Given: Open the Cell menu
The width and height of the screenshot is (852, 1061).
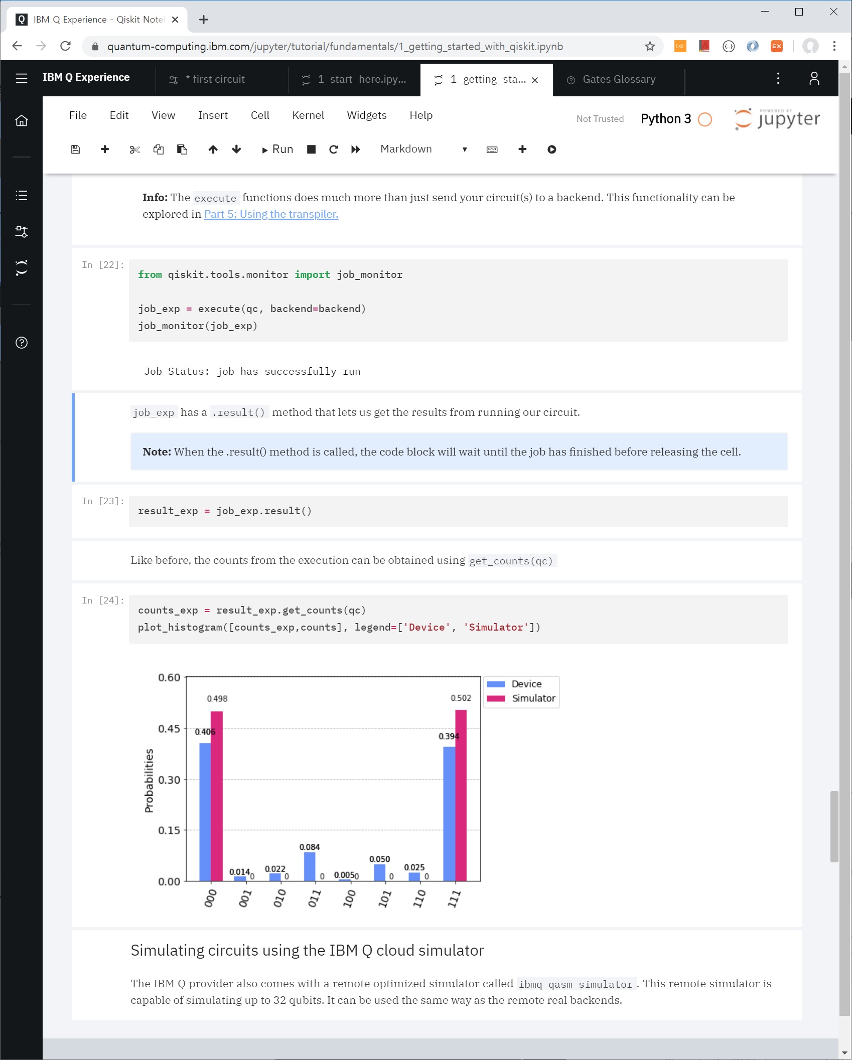Looking at the screenshot, I should 260,115.
